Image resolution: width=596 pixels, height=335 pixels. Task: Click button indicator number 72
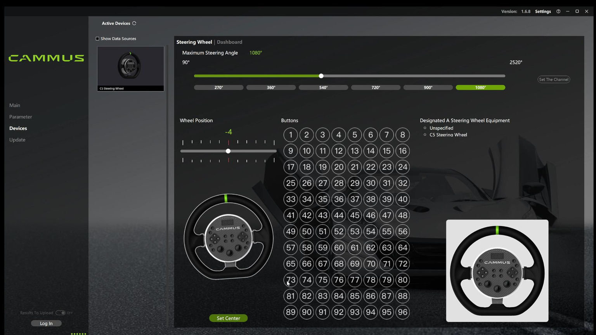point(403,264)
